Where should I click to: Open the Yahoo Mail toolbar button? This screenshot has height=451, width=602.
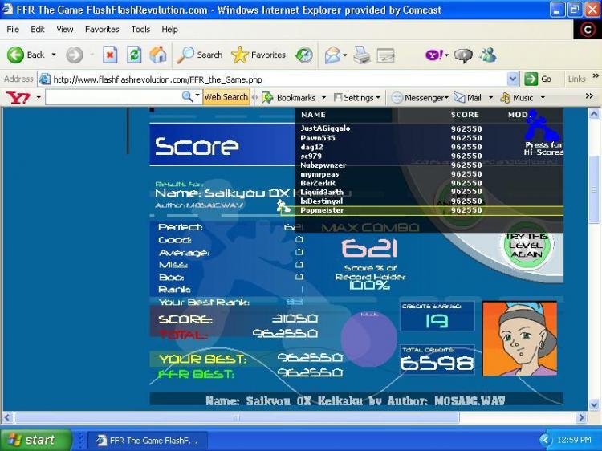tap(468, 97)
